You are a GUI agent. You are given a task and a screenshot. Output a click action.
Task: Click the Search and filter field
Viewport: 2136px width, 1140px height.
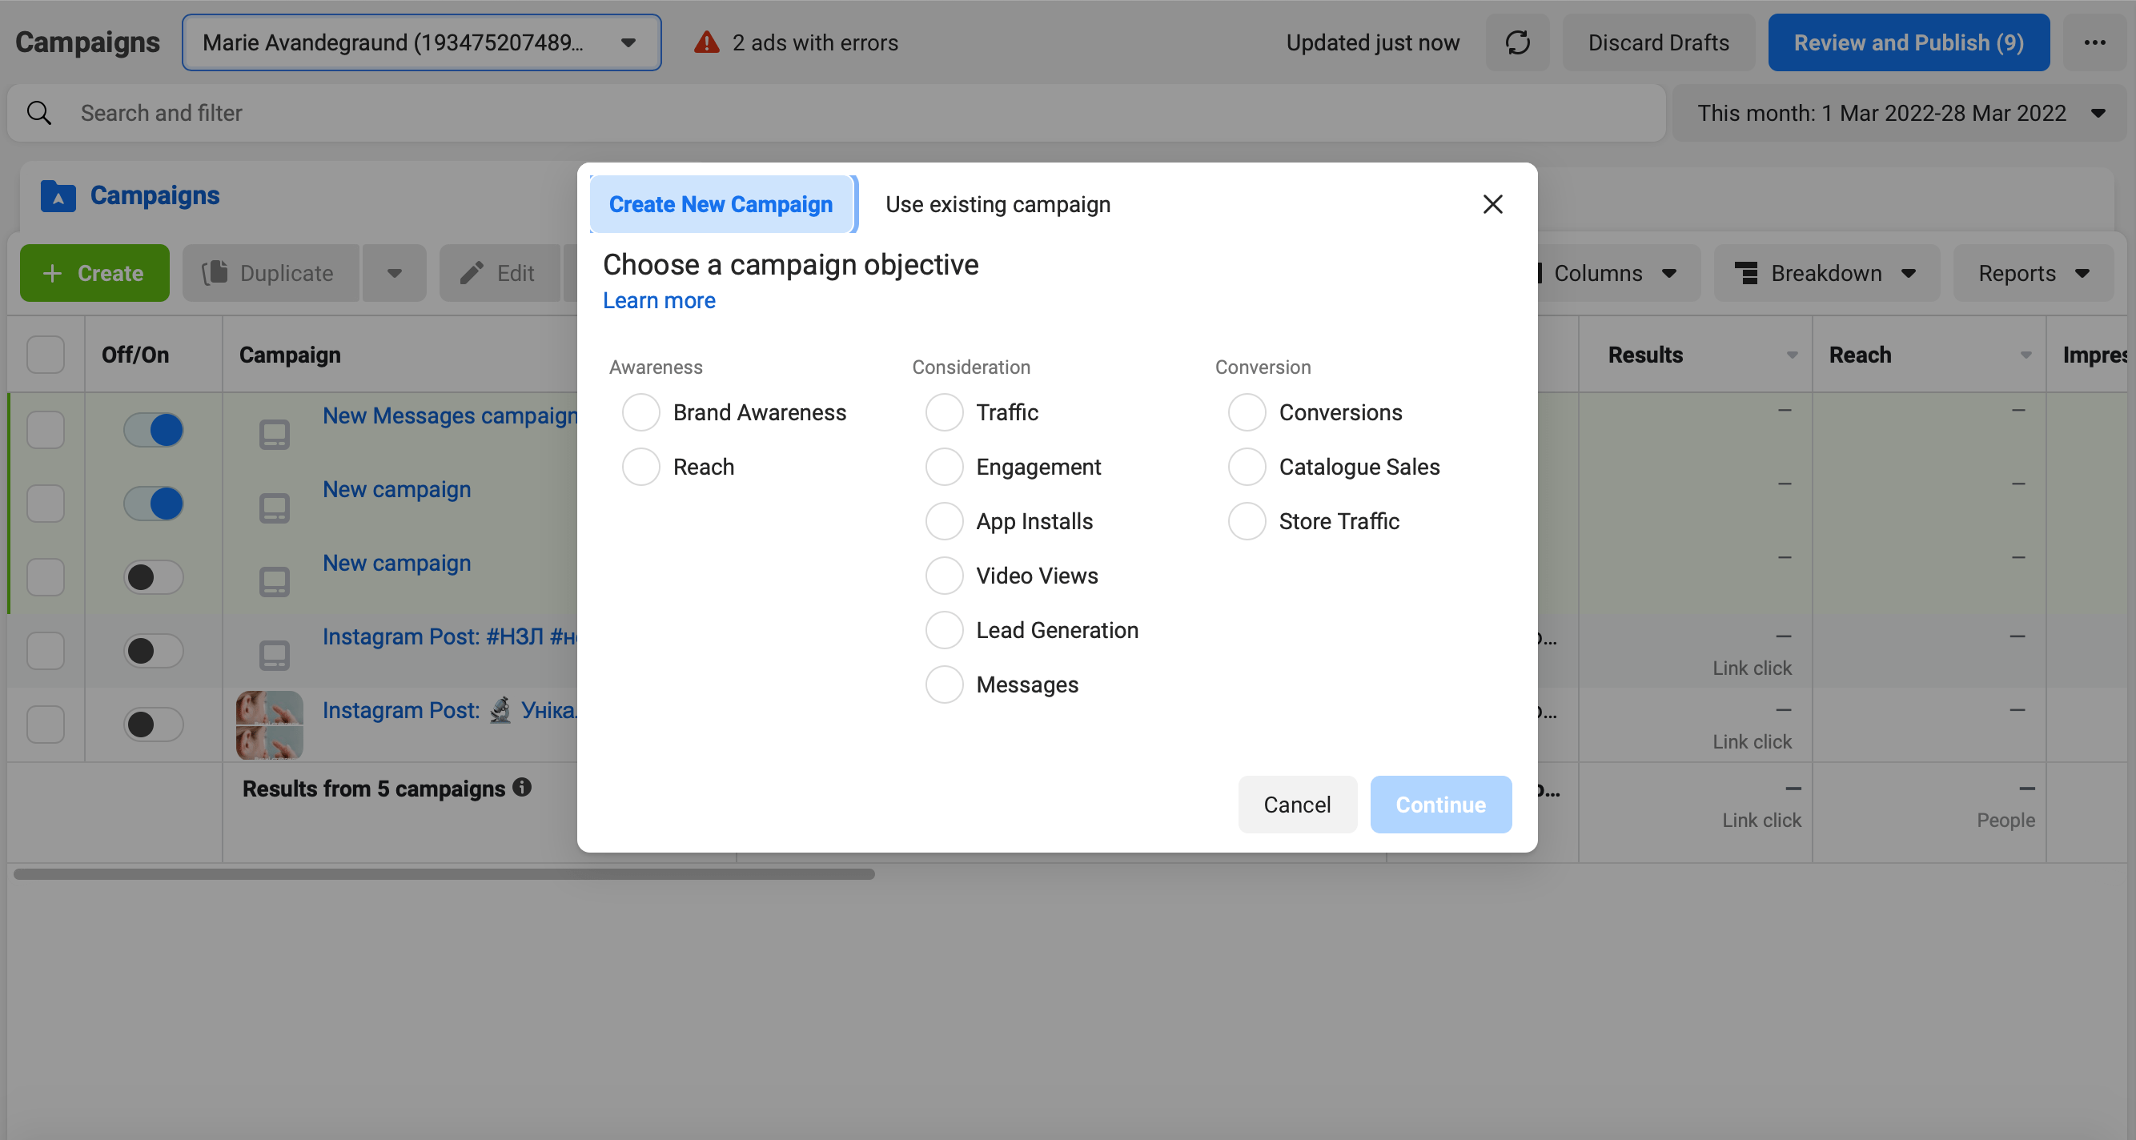coord(836,113)
